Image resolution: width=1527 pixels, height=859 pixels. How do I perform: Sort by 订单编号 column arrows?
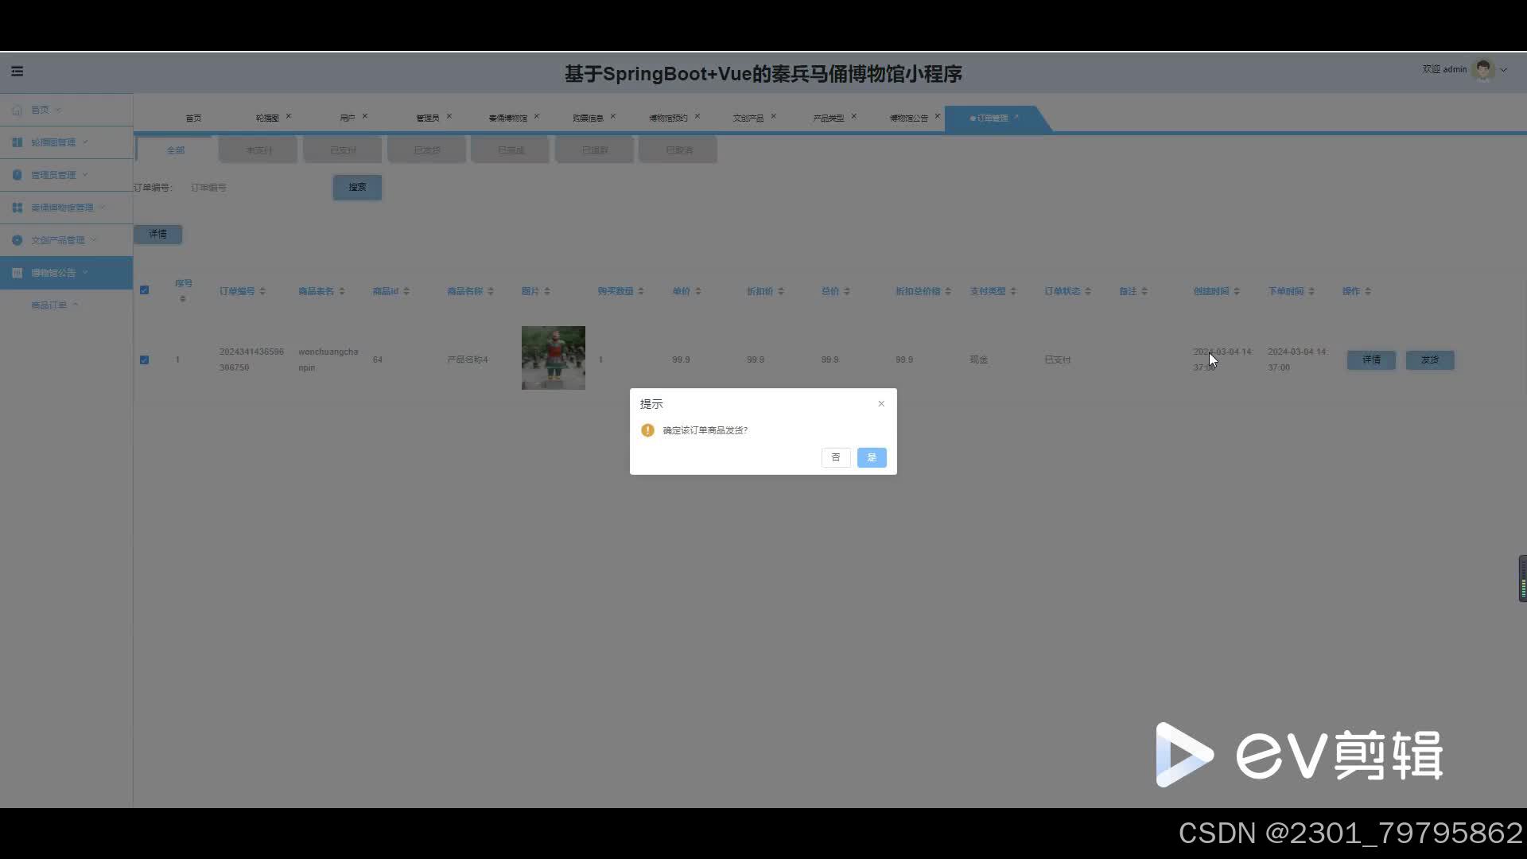click(x=262, y=291)
